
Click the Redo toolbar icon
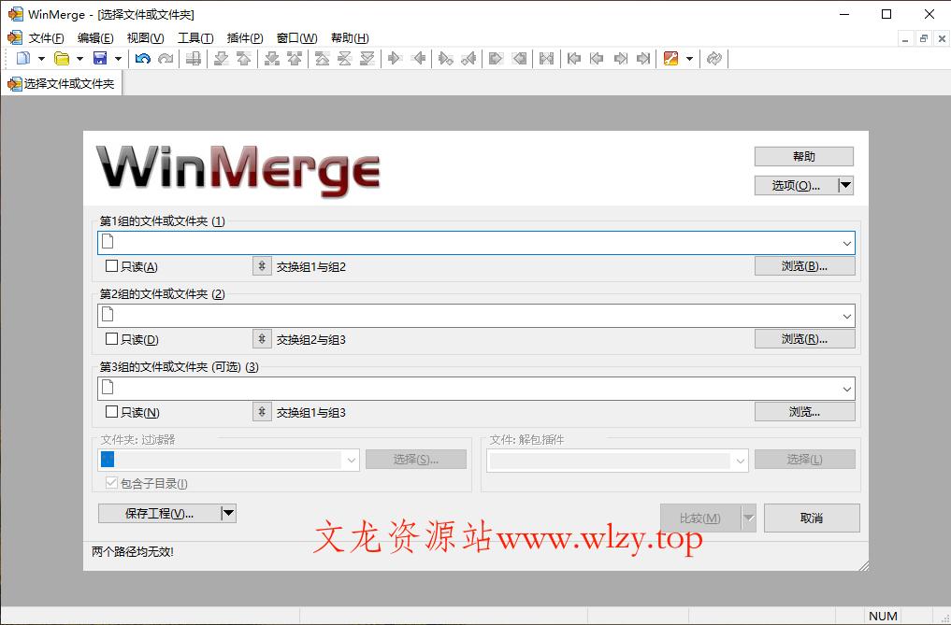point(166,58)
